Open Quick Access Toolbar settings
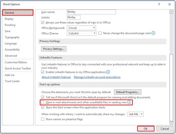Viewport: 176px width, 134px height. [x=18, y=68]
